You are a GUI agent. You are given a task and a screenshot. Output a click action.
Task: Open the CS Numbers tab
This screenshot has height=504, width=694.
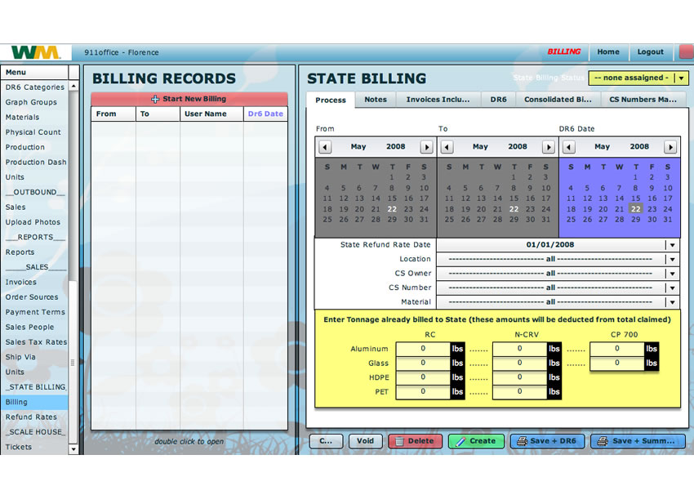[x=643, y=100]
